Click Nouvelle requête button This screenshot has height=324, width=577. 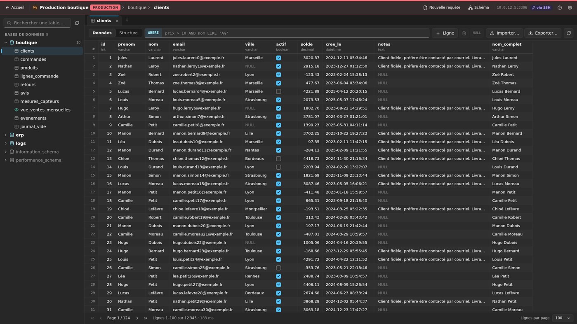tap(442, 7)
